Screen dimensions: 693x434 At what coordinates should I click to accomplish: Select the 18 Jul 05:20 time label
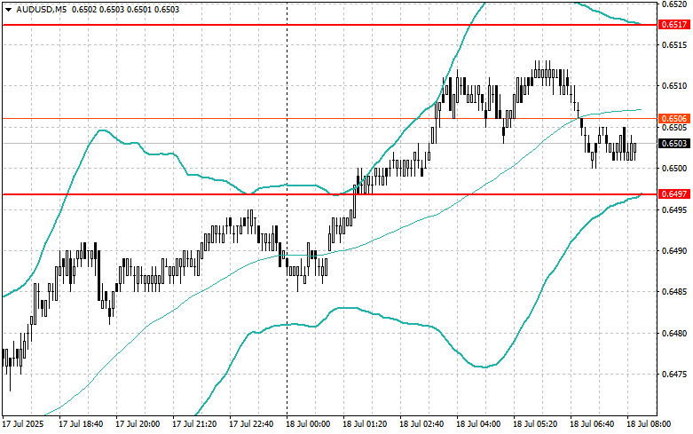point(535,424)
